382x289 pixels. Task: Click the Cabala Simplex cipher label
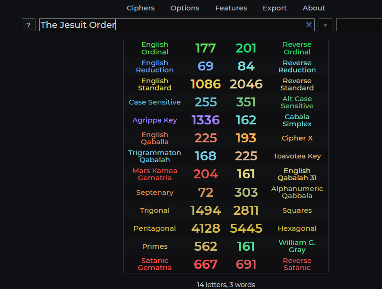pos(297,120)
